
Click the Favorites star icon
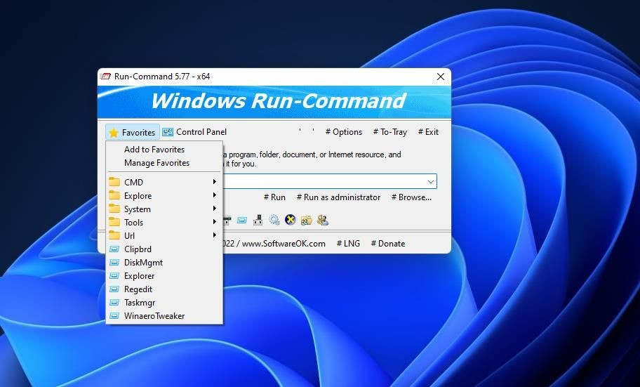(x=114, y=133)
